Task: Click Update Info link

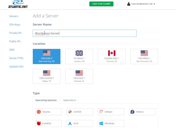Action: (x=16, y=66)
